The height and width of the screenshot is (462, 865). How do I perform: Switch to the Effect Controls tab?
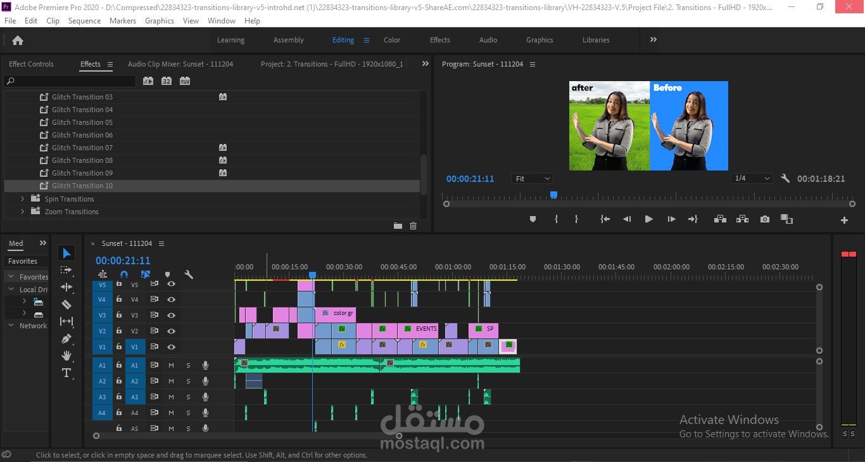point(31,64)
